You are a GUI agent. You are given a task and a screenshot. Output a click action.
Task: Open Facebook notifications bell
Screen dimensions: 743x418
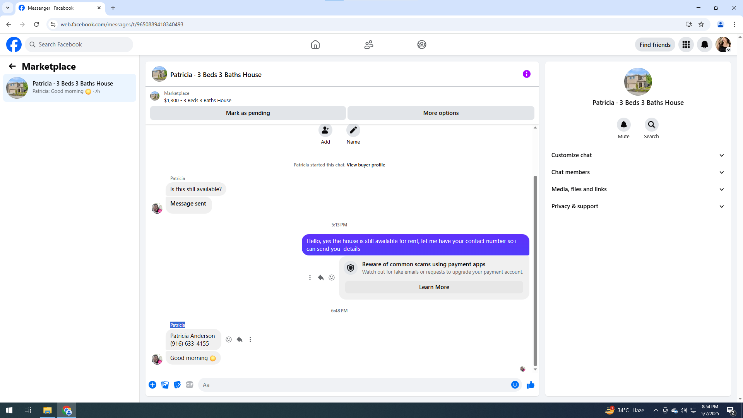[x=704, y=45]
